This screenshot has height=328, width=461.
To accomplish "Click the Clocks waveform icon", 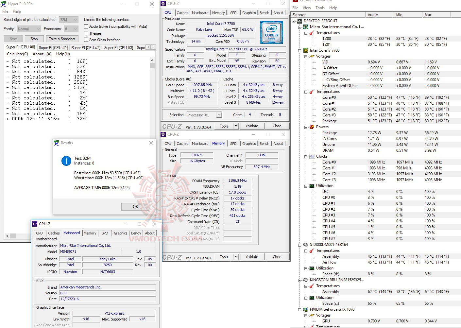I will tap(312, 156).
